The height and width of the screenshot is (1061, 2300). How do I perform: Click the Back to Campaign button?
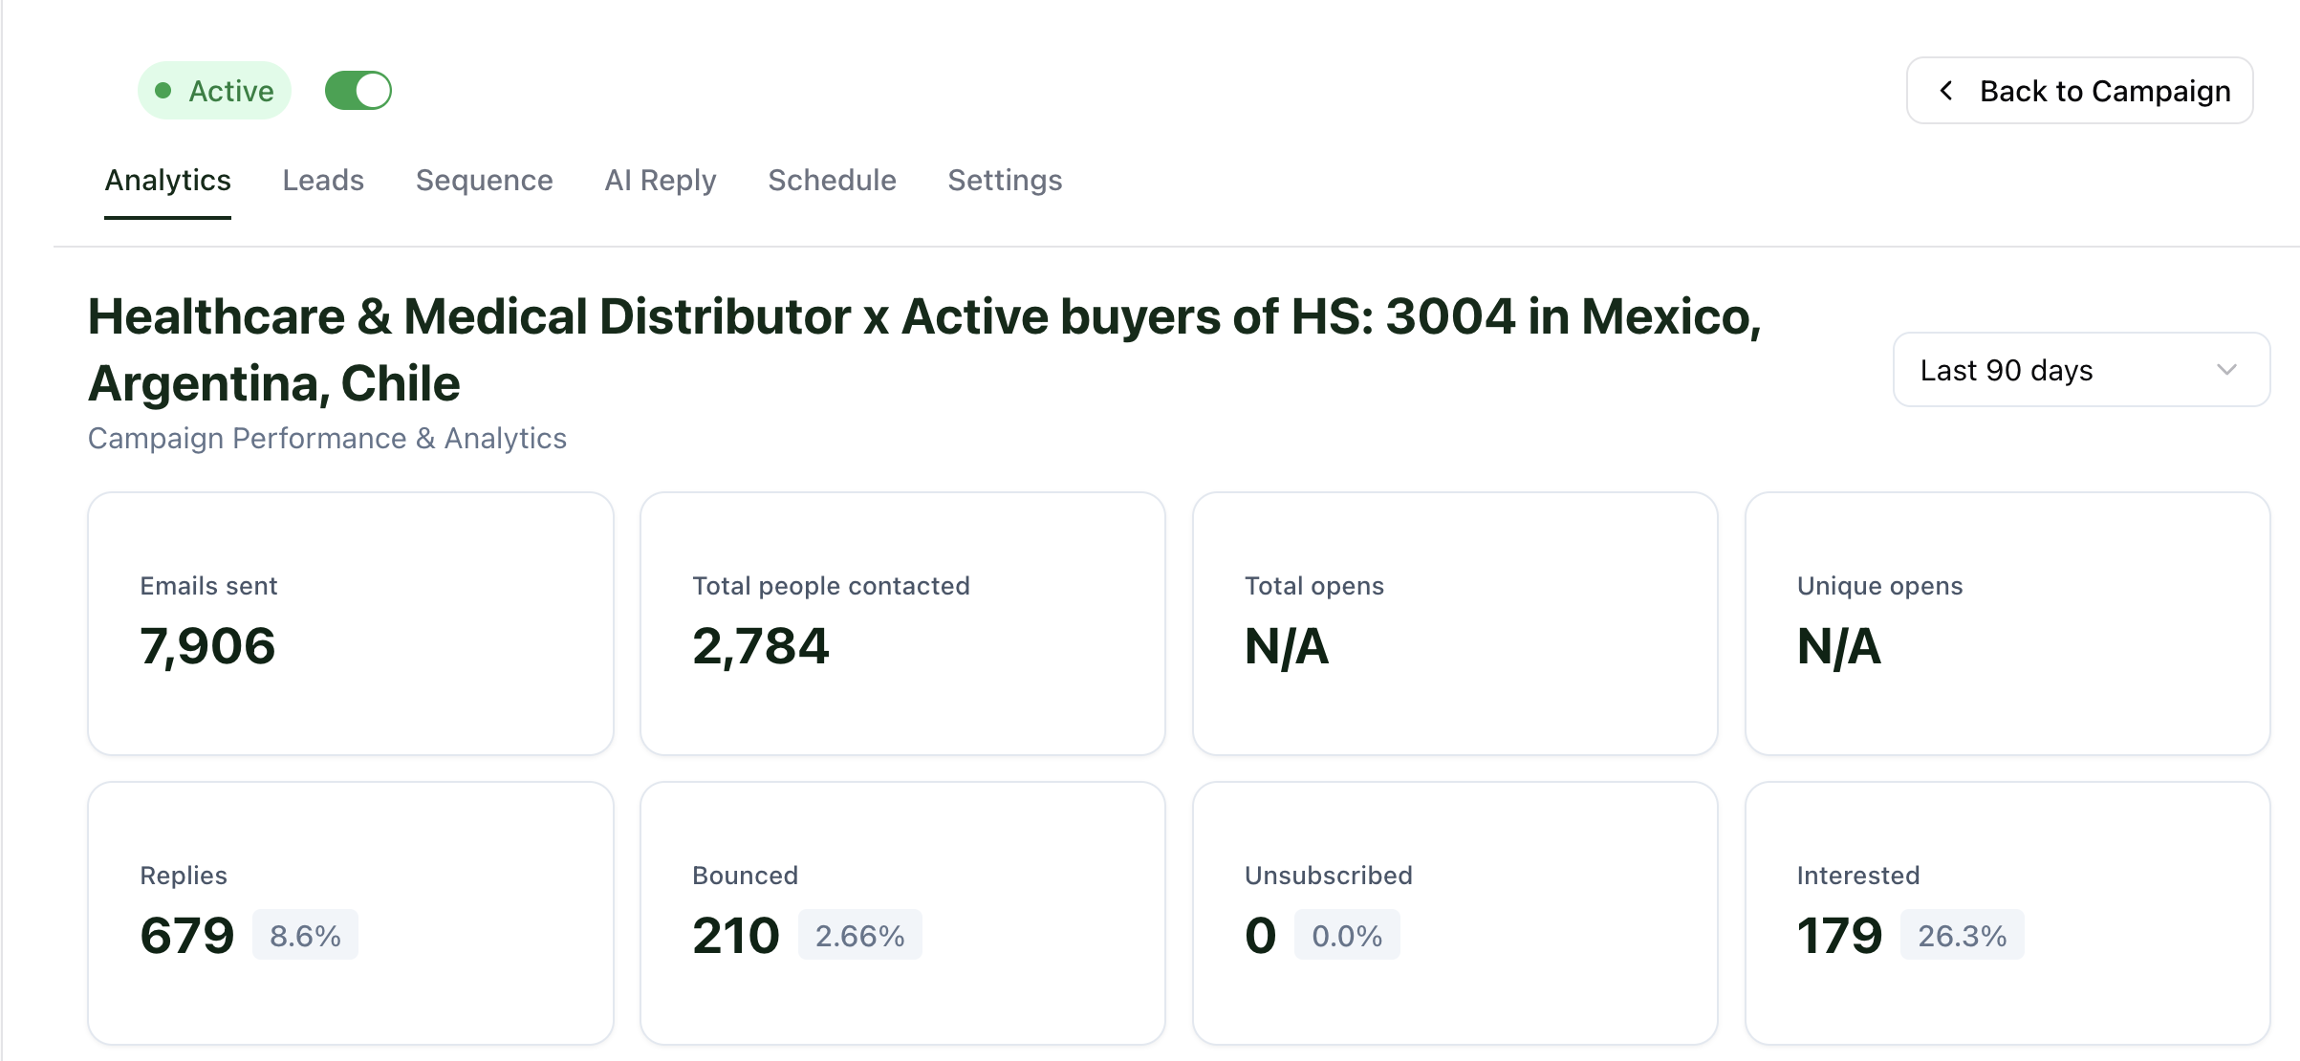(2079, 91)
